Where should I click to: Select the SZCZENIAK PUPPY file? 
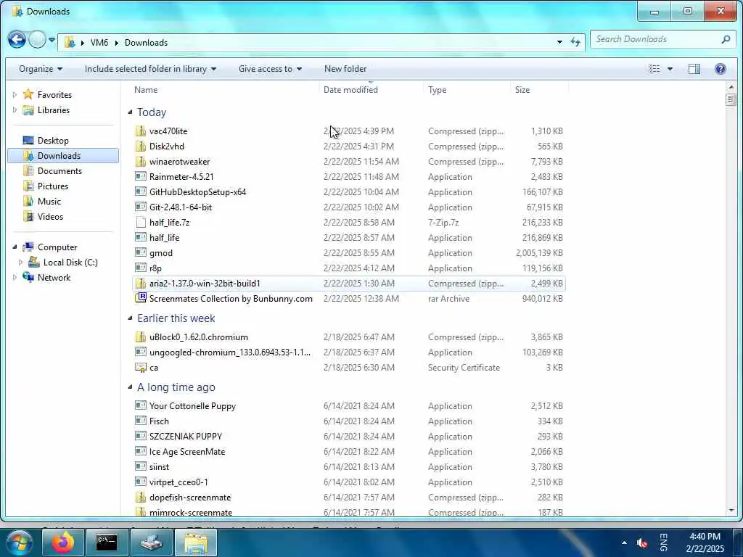coord(185,436)
